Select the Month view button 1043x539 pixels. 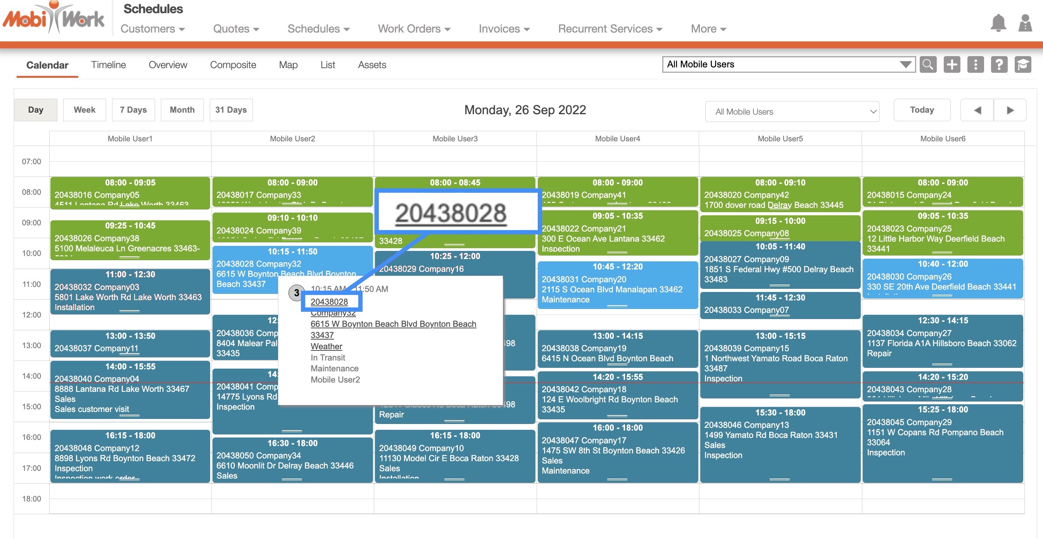[x=182, y=110]
